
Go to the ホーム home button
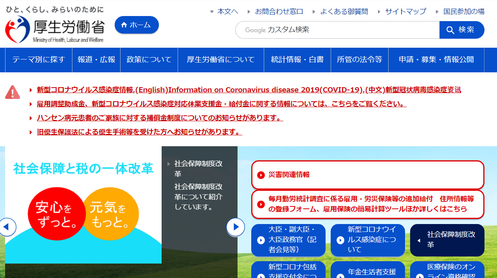coord(137,25)
